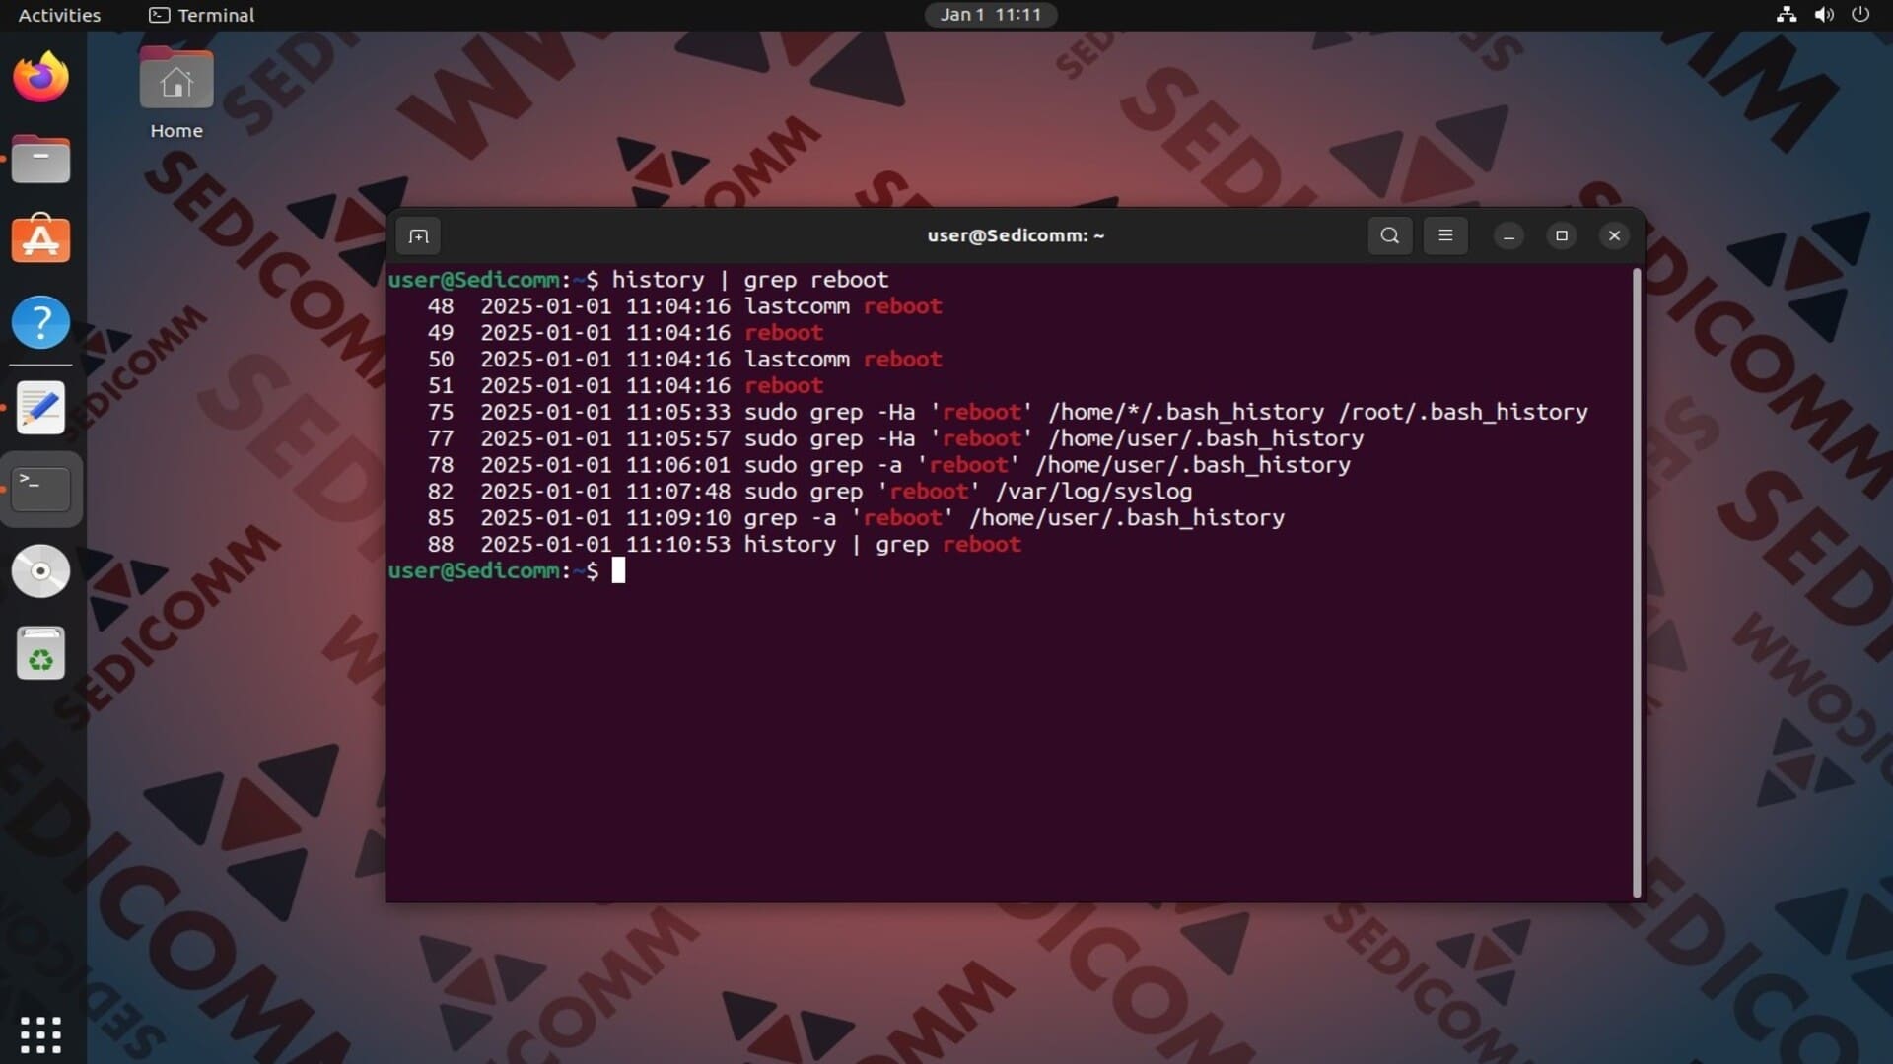The height and width of the screenshot is (1064, 1893).
Task: Click the network status icon
Action: (1786, 15)
